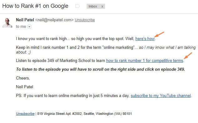This screenshot has height=123, width=198.
Task: Click the 819 Virginia Street address text
Action: click(84, 114)
